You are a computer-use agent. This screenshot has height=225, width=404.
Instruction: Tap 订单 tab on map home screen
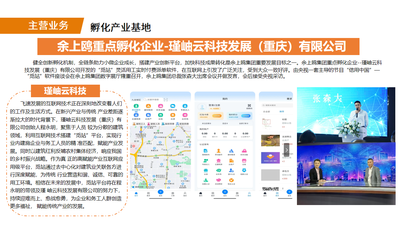pyautogui.click(x=172, y=194)
